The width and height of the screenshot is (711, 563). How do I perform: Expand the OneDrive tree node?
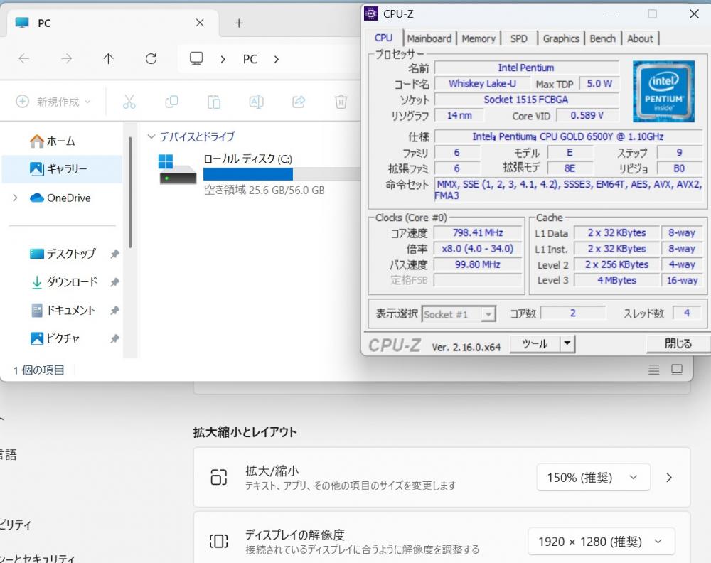click(15, 198)
